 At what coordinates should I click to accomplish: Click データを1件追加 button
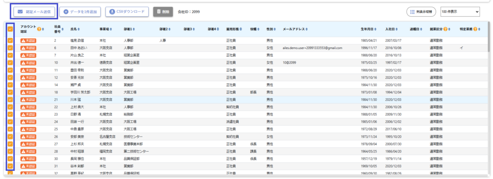[80, 12]
